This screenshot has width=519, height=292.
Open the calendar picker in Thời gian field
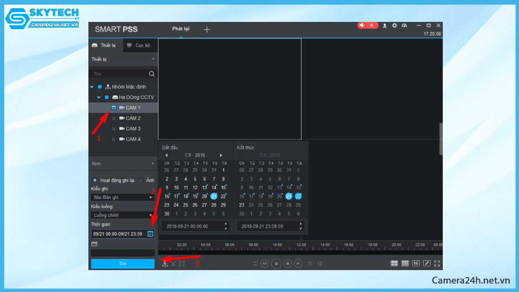coord(150,234)
